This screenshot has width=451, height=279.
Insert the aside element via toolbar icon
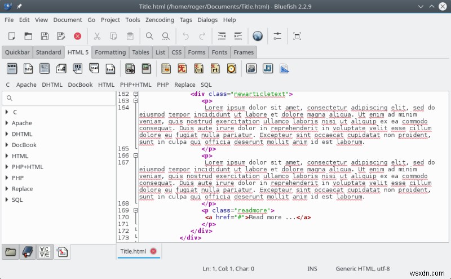[x=61, y=69]
